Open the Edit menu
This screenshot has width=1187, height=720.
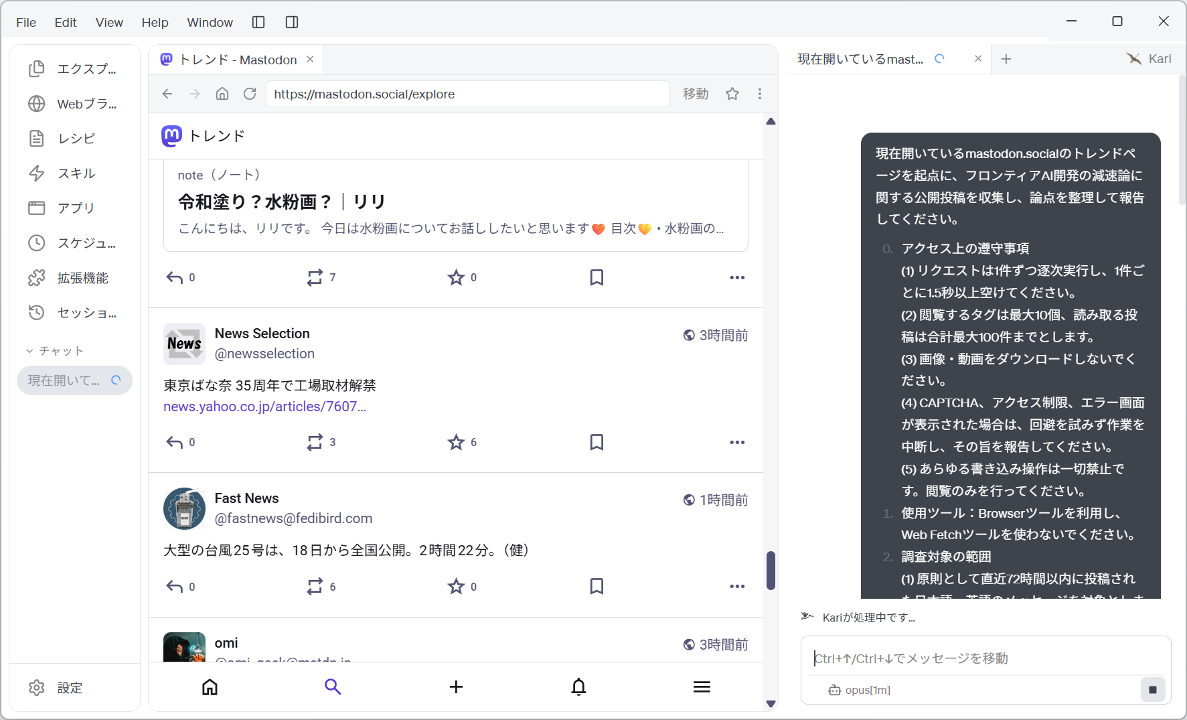click(x=66, y=22)
